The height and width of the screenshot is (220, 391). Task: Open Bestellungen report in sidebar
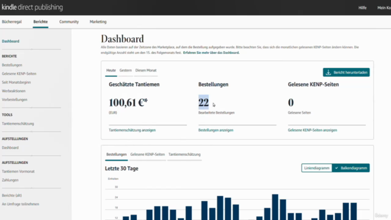12,65
